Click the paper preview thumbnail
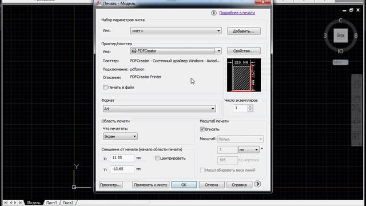This screenshot has width=366, height=206. tap(244, 75)
